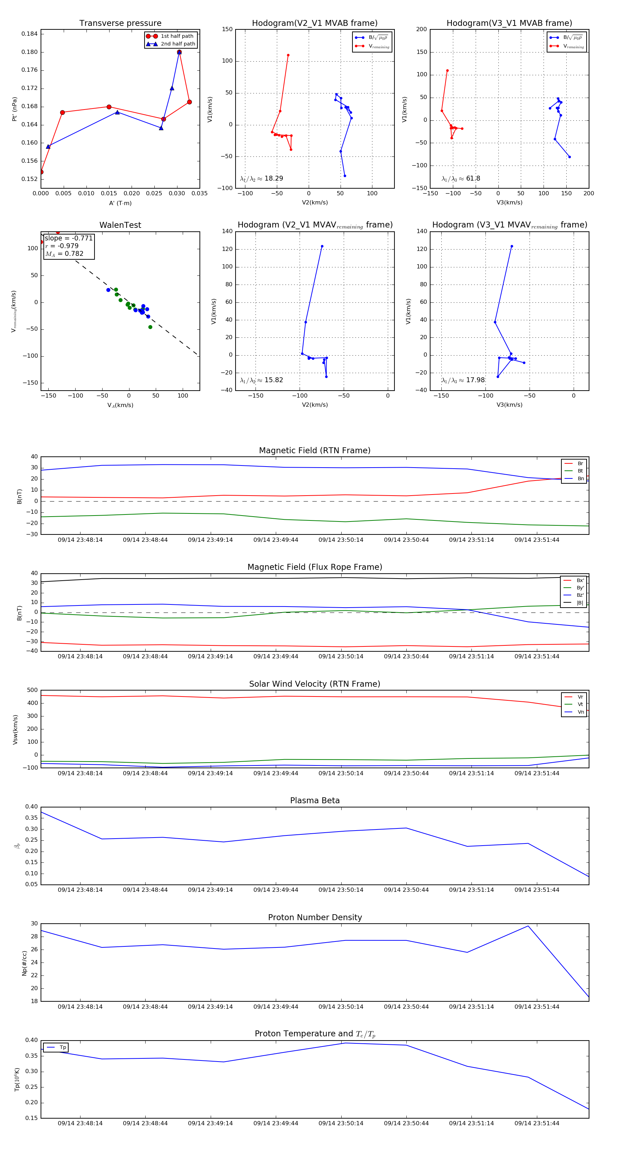The height and width of the screenshot is (1155, 630).
Task: Select the WalenTest slope annotation box
Action: coord(69,246)
